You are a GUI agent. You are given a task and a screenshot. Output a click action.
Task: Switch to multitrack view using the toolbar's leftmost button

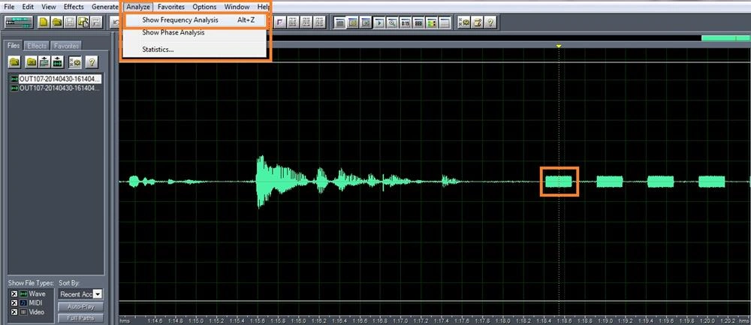[x=19, y=22]
